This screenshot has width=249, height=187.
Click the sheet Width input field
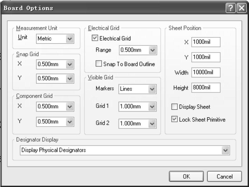pos(206,72)
